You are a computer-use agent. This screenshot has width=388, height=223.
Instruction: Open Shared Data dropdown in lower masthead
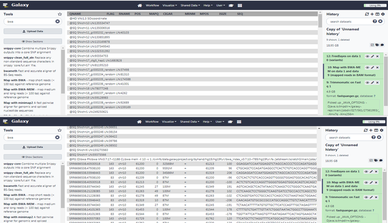click(x=190, y=122)
